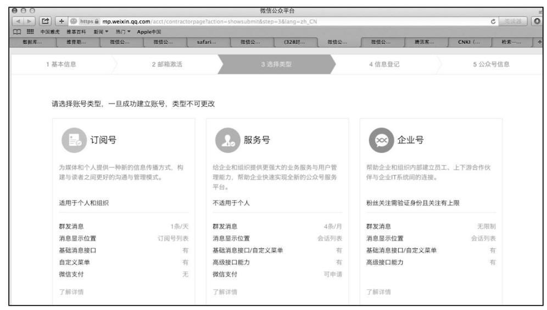Open the Apple中国 bookmark
The height and width of the screenshot is (310, 547).
149,32
